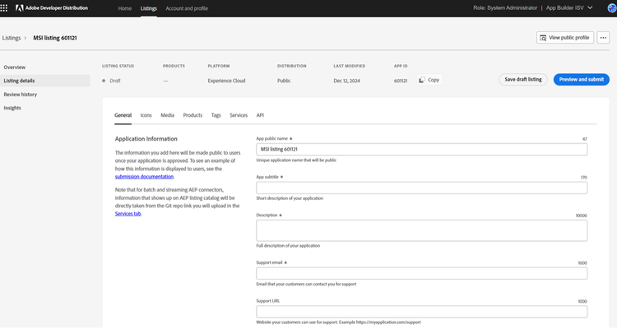Switch to the Media tab

point(167,115)
